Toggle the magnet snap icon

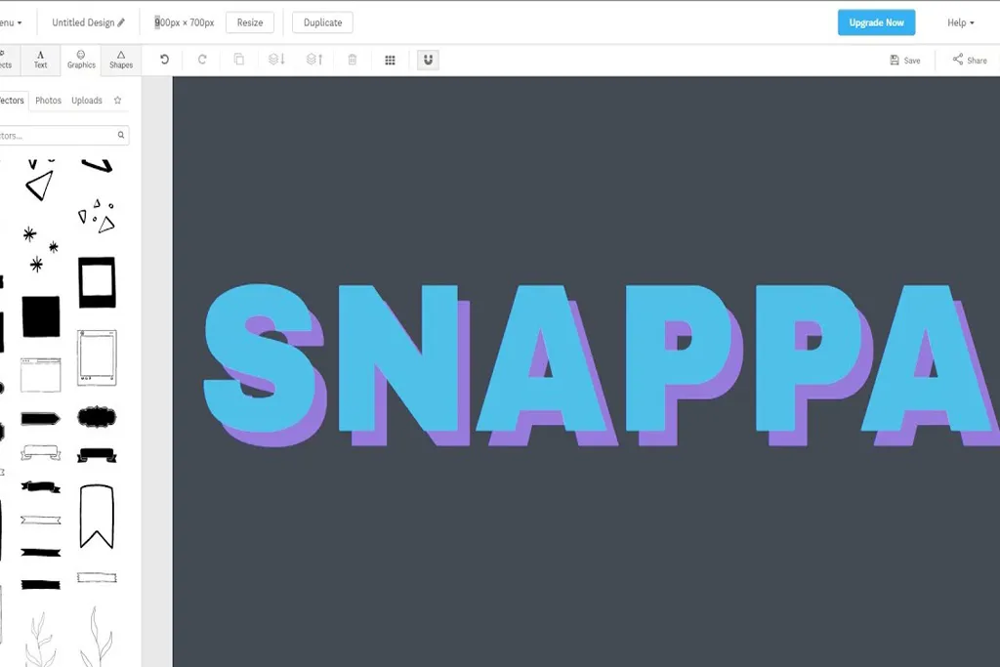click(428, 60)
